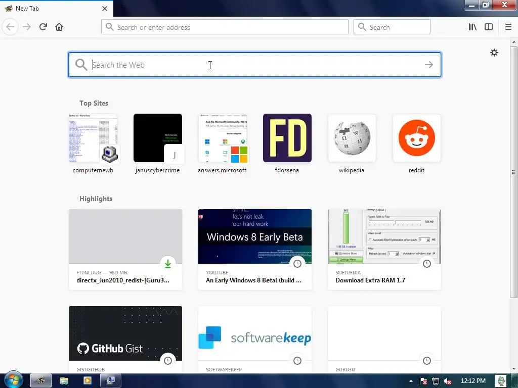Select the New Tab tab
518x388 pixels.
(56, 9)
